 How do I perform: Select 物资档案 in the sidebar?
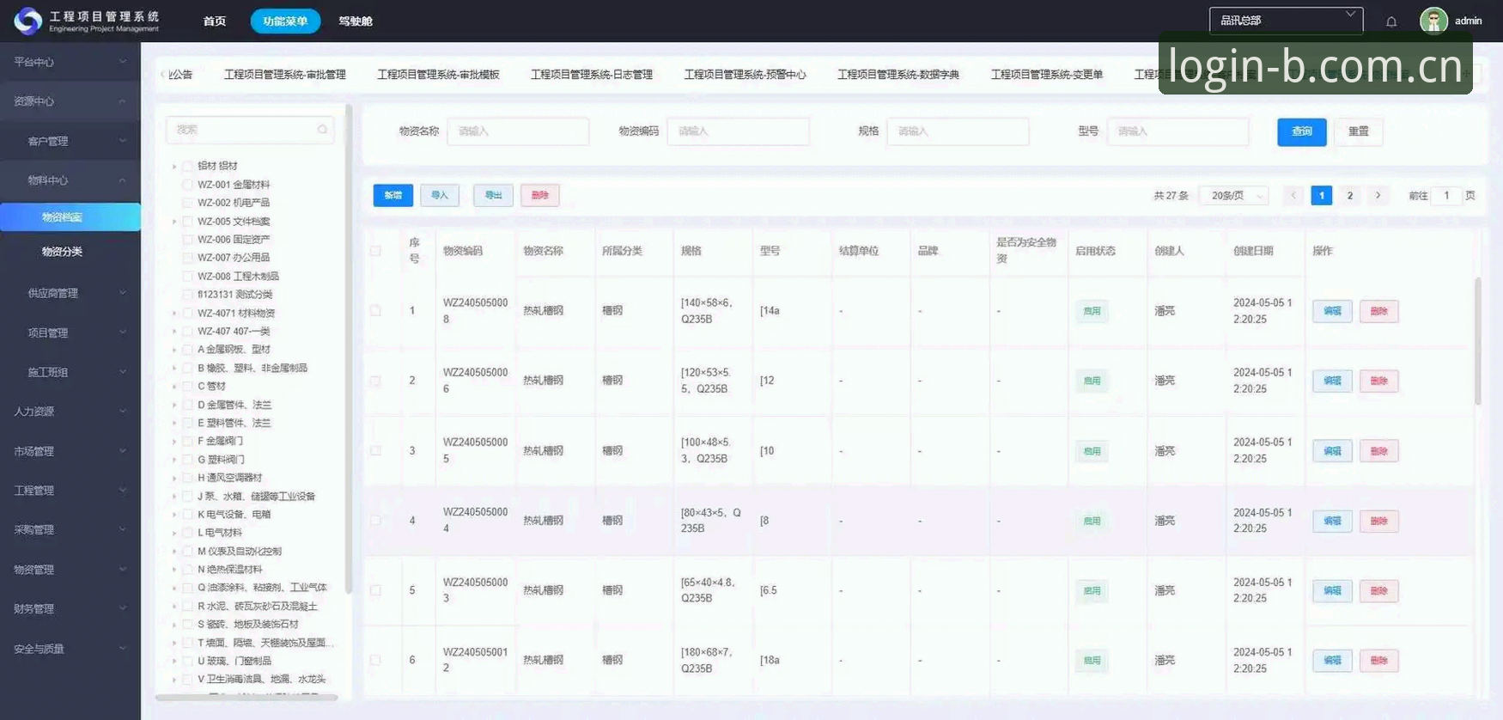(x=70, y=217)
